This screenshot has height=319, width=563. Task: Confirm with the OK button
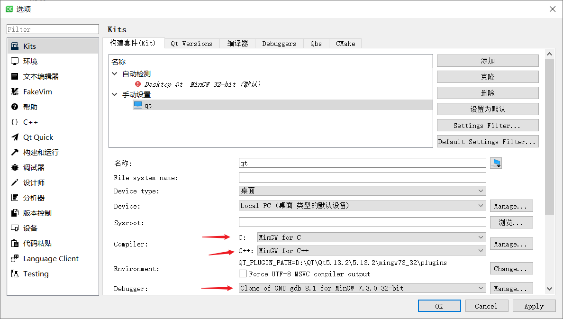[x=439, y=306]
